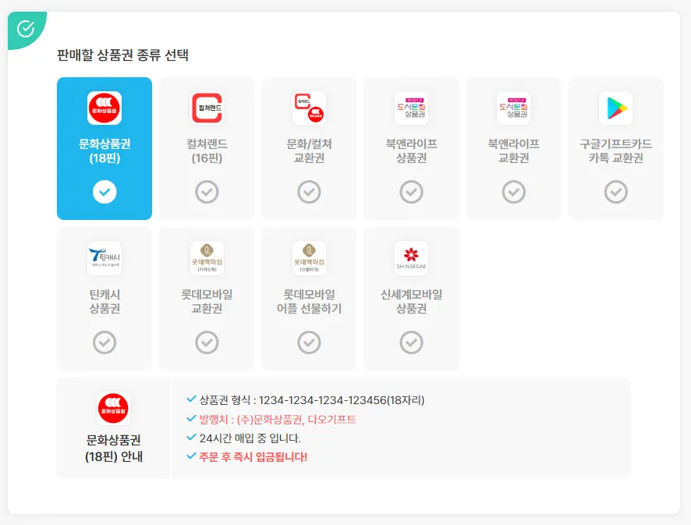Viewport: 691px width, 525px height.
Task: Toggle the checkmark under 틴캐시 상품권
Action: coord(105,342)
